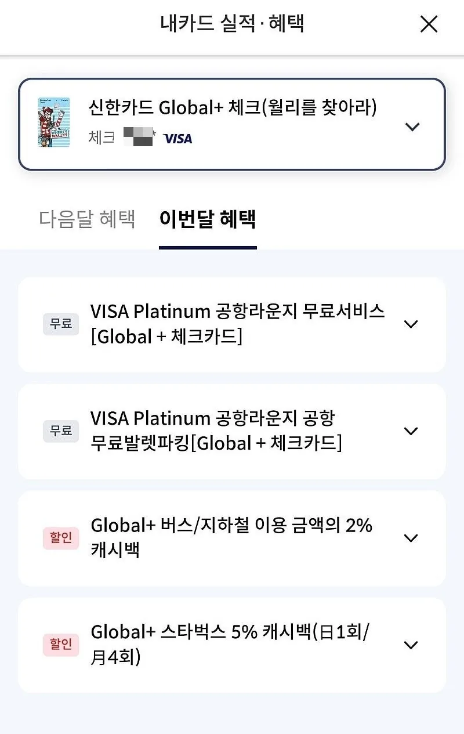Screen dimensions: 464x734
Task: Select 신한카드 Global+ 체크 card name
Action: coord(233,108)
